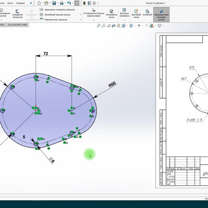The image size is (208, 208).
Task: Open View Settings monitor icon
Action: (x=160, y=26)
